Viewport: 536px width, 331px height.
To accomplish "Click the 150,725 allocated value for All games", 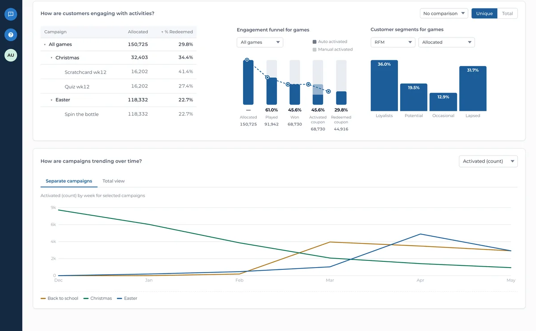I will [x=138, y=44].
